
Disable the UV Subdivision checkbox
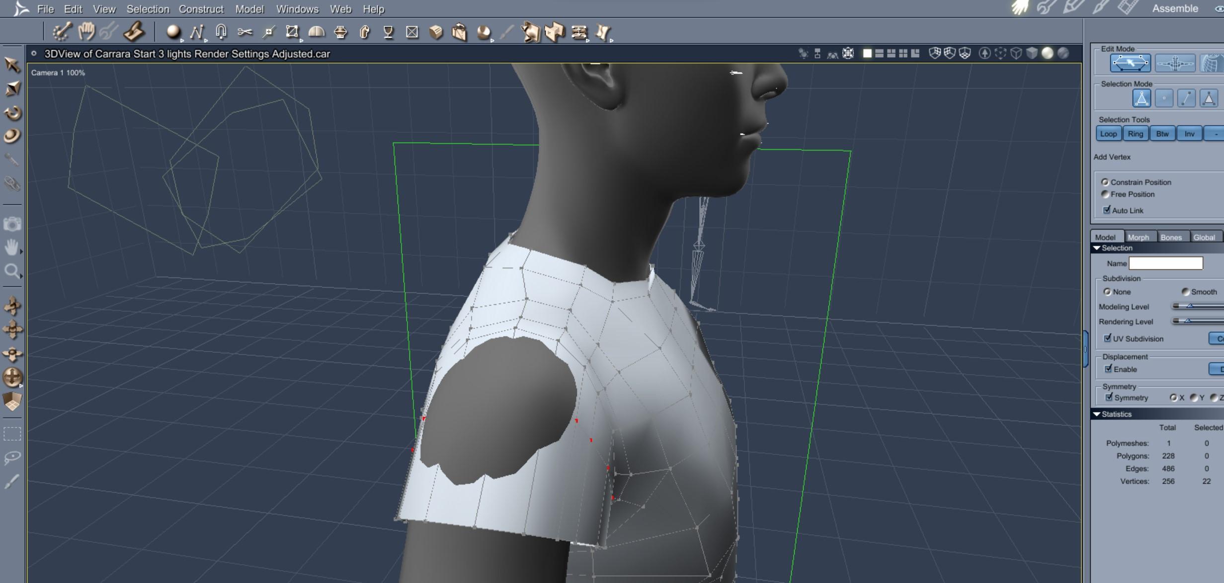(1108, 338)
